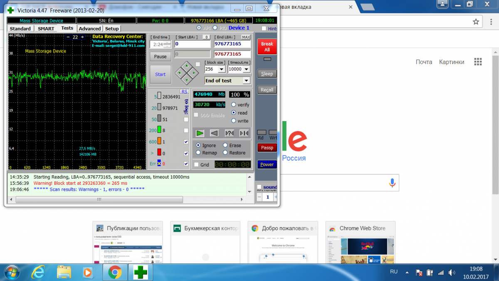Select the Erase action option
The width and height of the screenshot is (499, 281).
pos(225,145)
